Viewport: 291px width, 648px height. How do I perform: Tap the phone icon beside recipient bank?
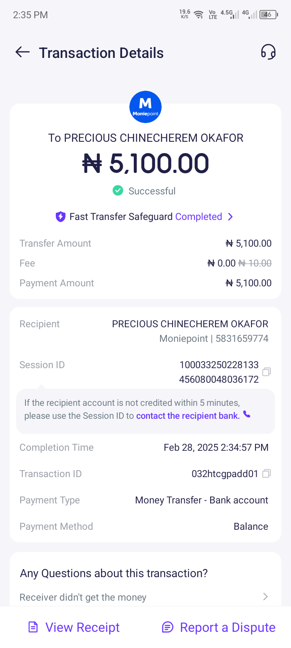[247, 414]
